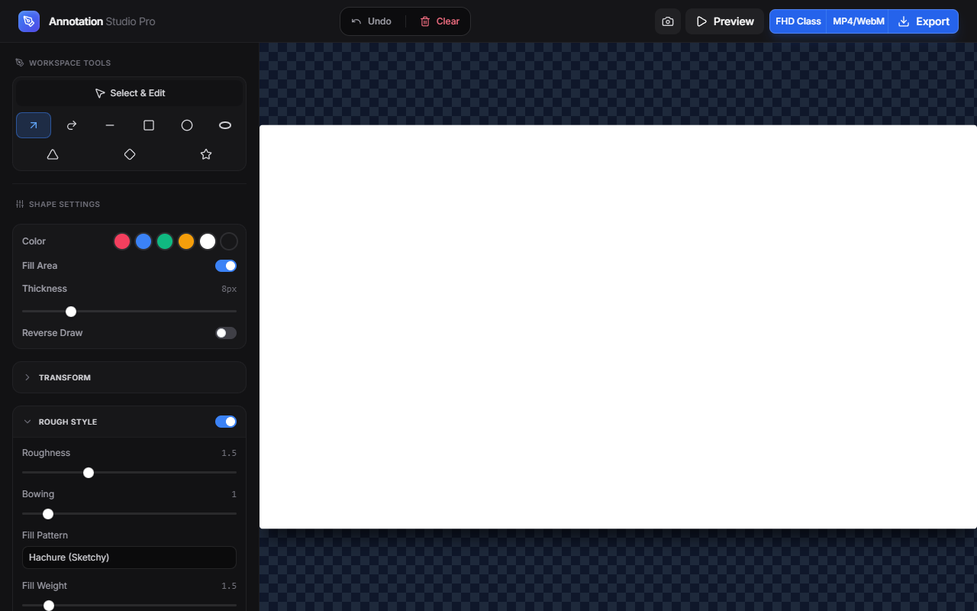Select the circle shape tool
This screenshot has height=611, width=977.
[187, 125]
